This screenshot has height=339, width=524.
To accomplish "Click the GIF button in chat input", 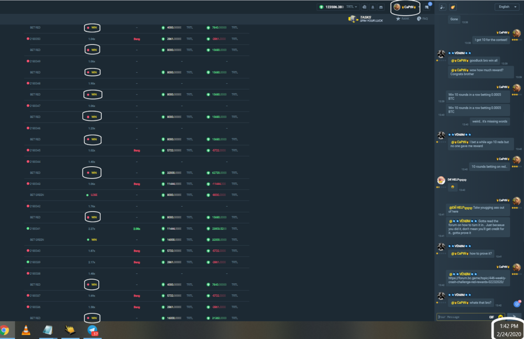I will 491,316.
